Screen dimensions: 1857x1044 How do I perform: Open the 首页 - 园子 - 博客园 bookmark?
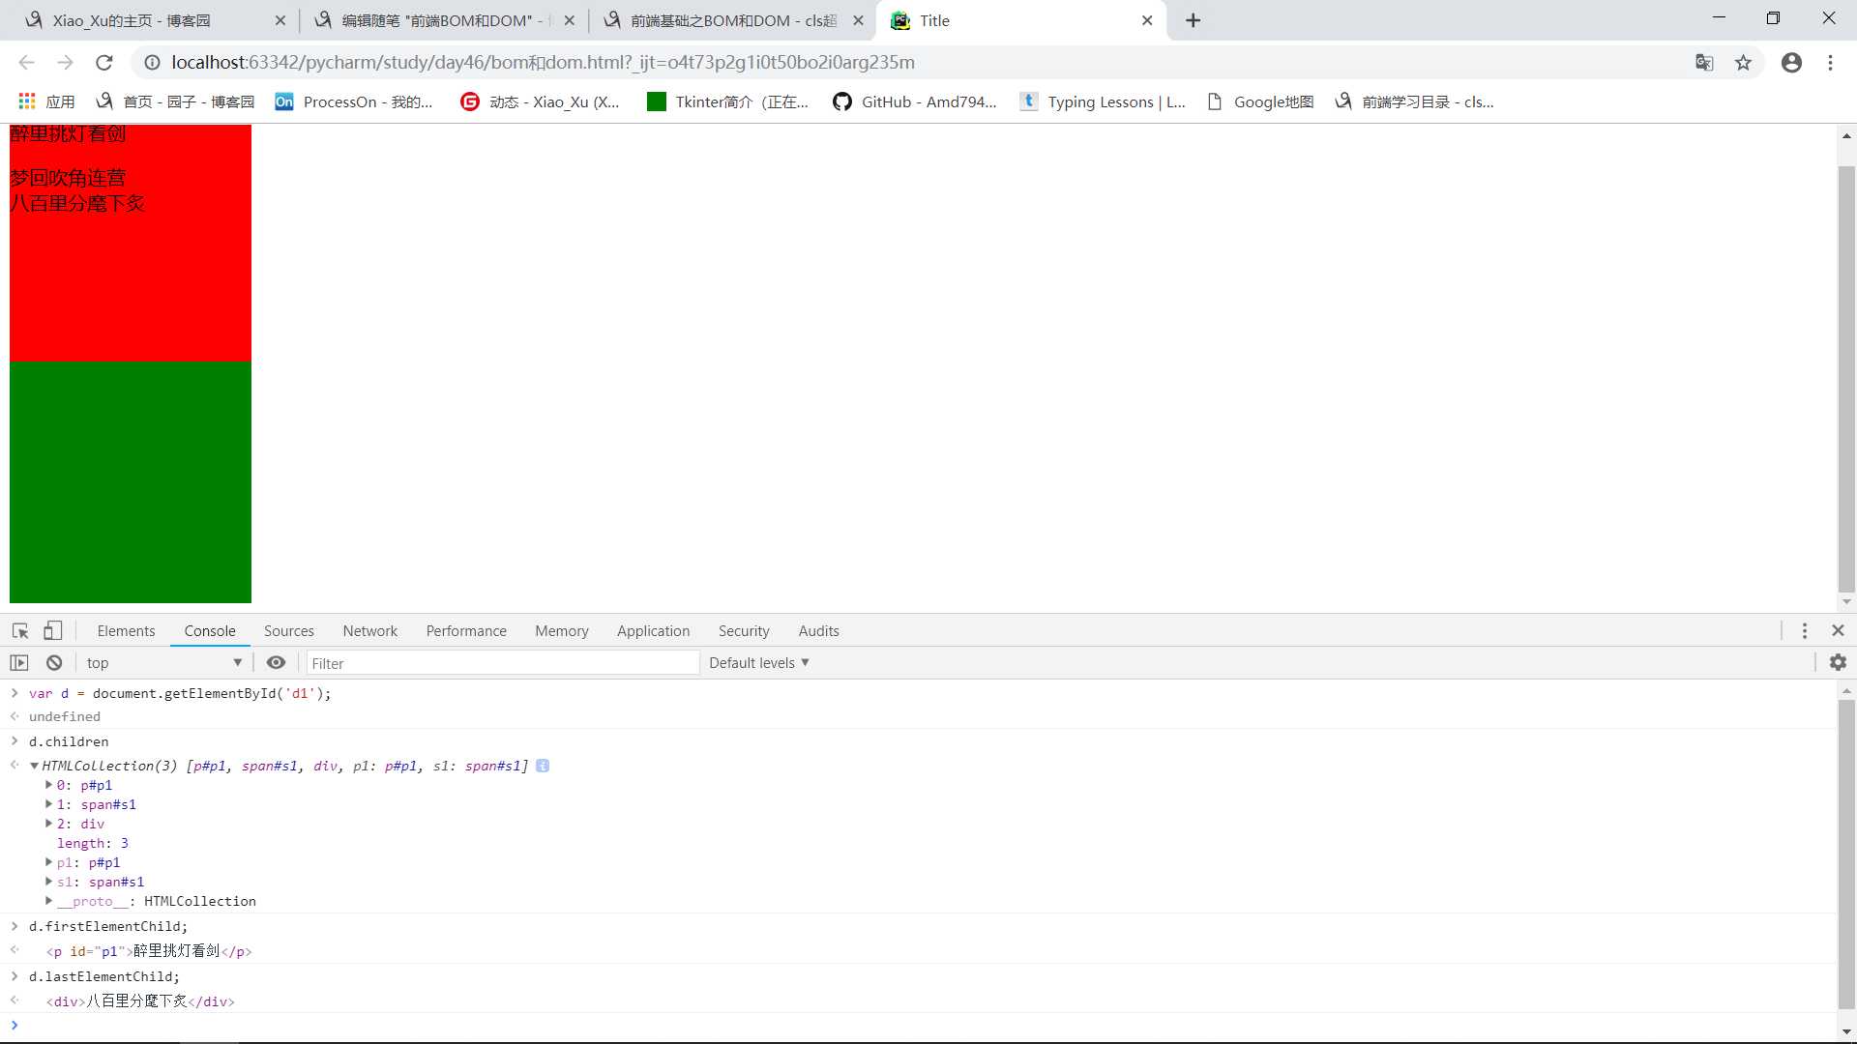click(175, 101)
